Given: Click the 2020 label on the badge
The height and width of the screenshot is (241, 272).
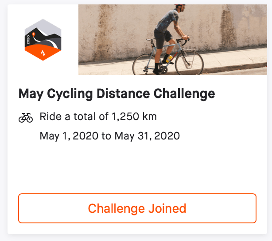Looking at the screenshot, I should 28,41.
